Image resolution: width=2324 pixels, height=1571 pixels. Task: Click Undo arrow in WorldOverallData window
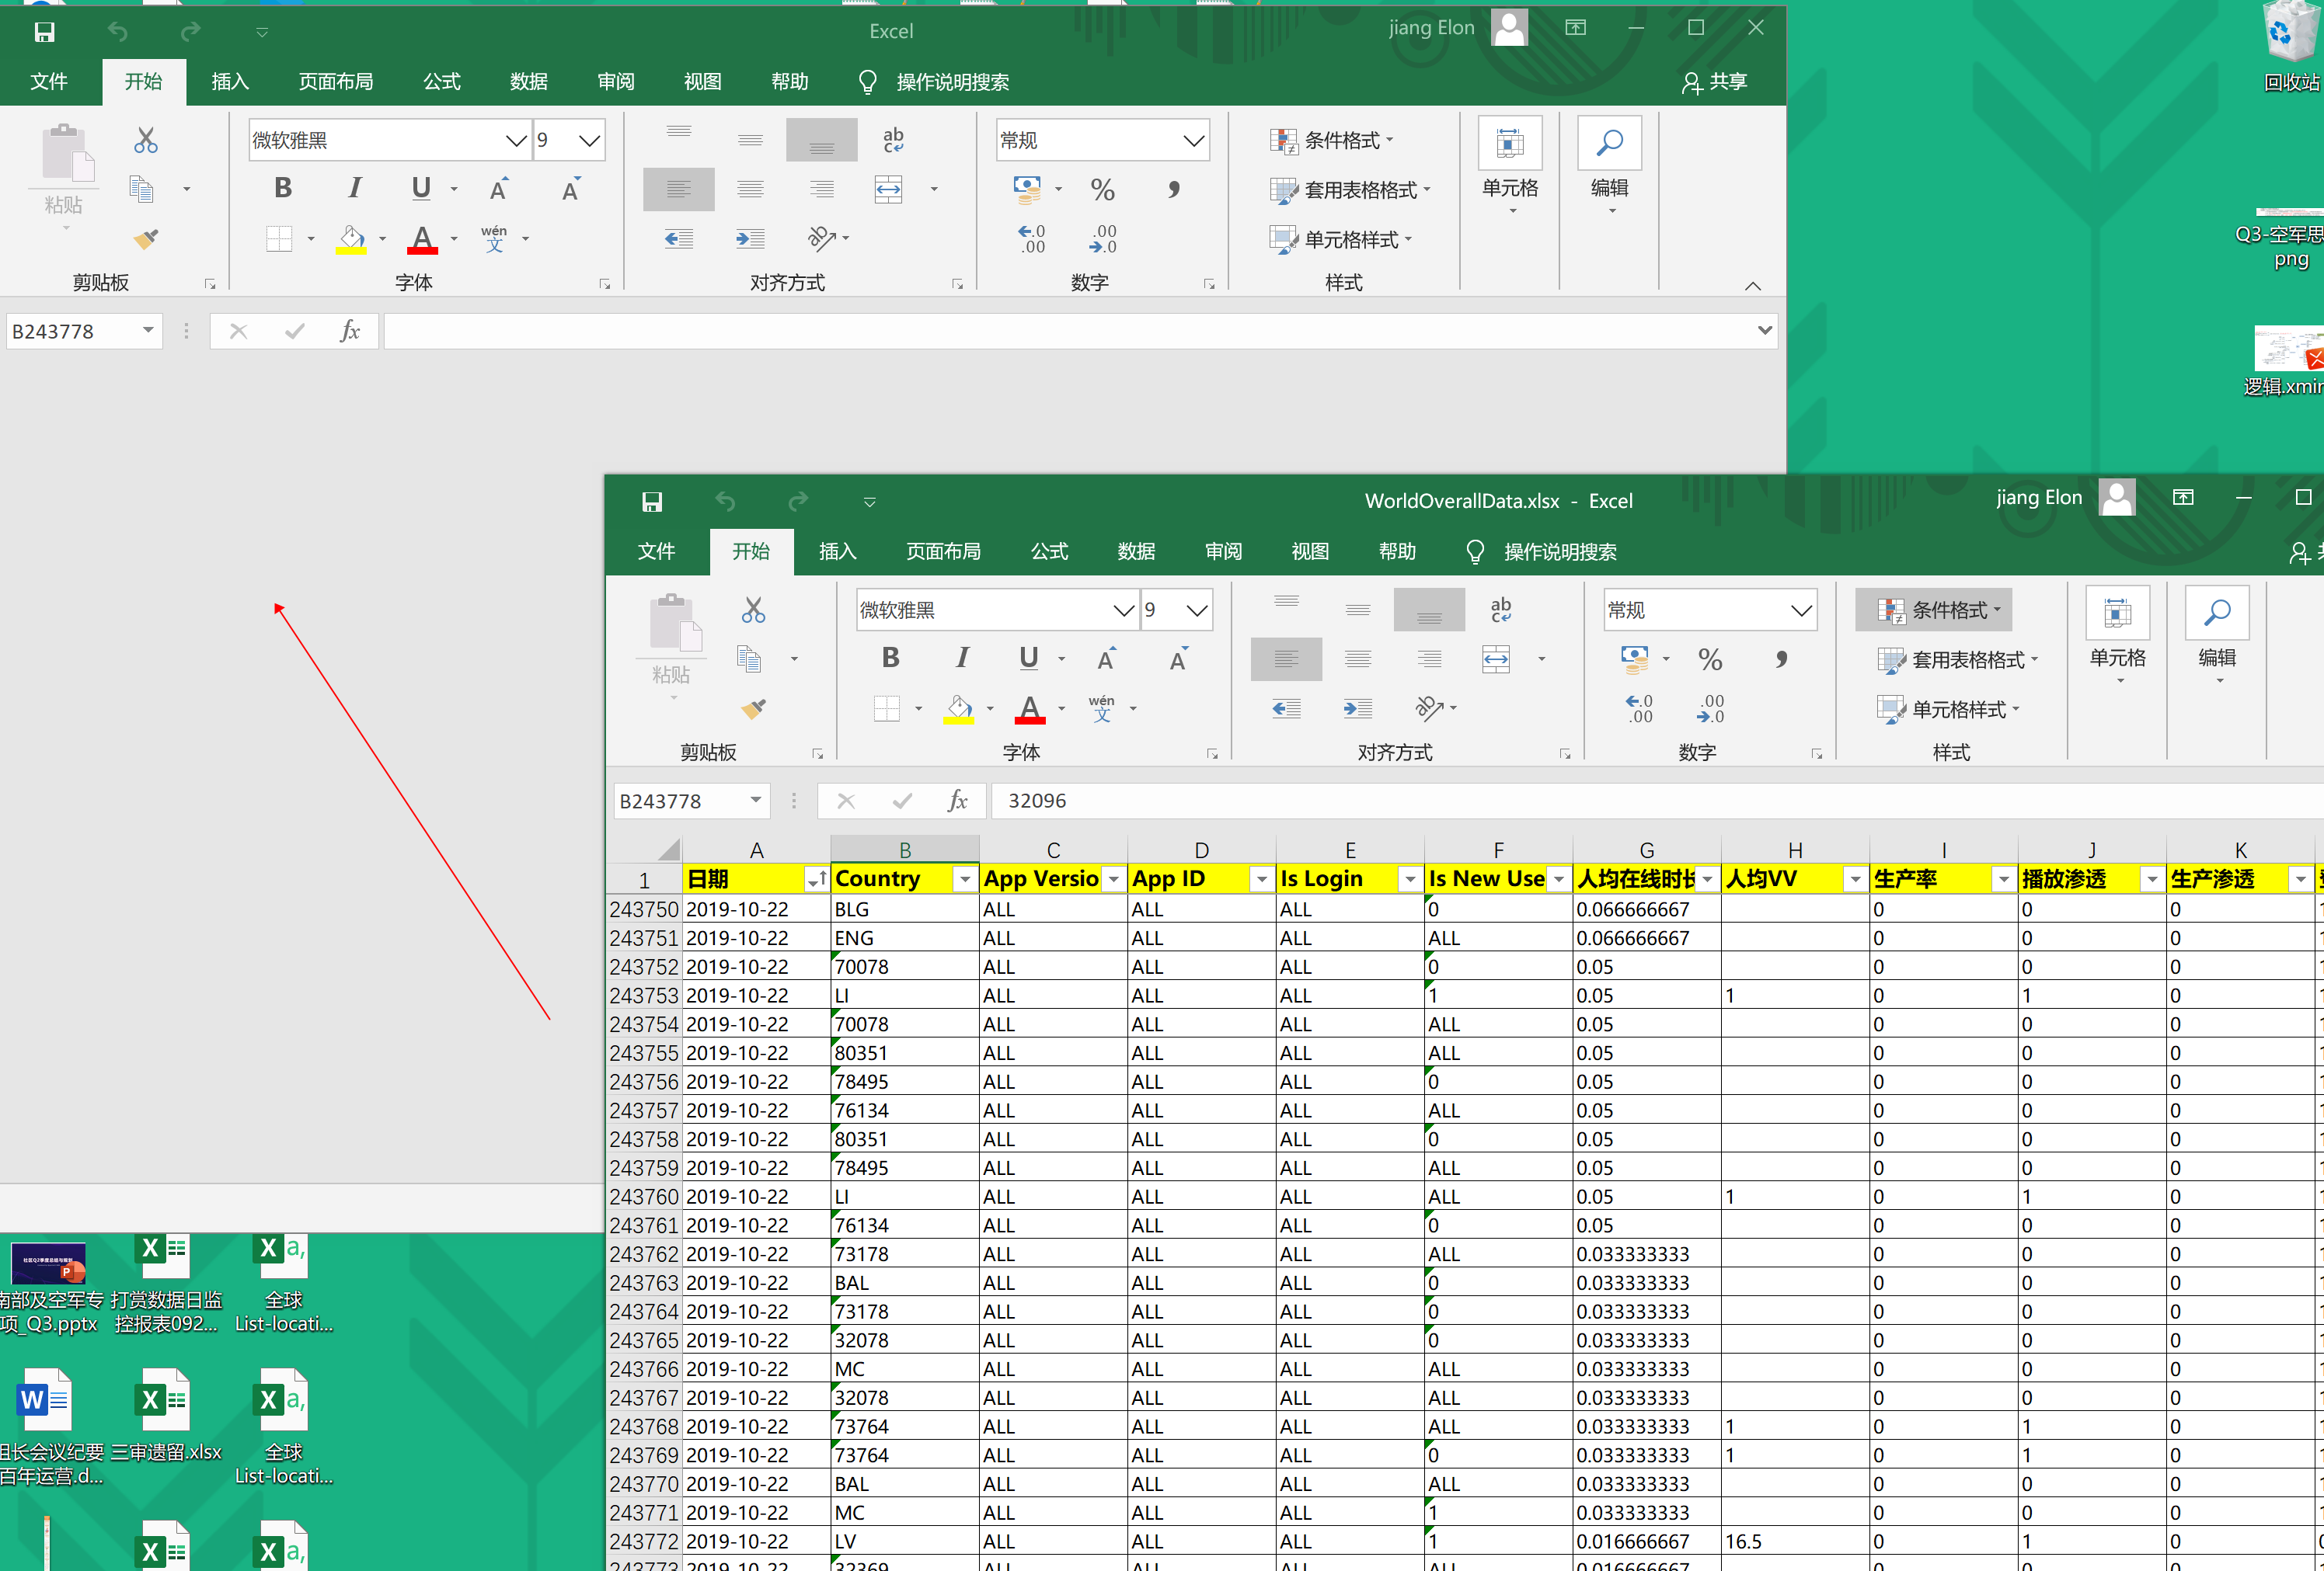click(x=725, y=501)
